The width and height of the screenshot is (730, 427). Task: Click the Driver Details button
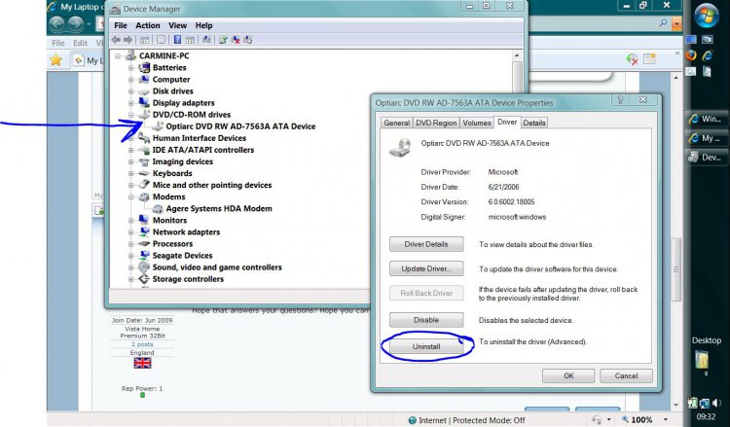click(426, 244)
